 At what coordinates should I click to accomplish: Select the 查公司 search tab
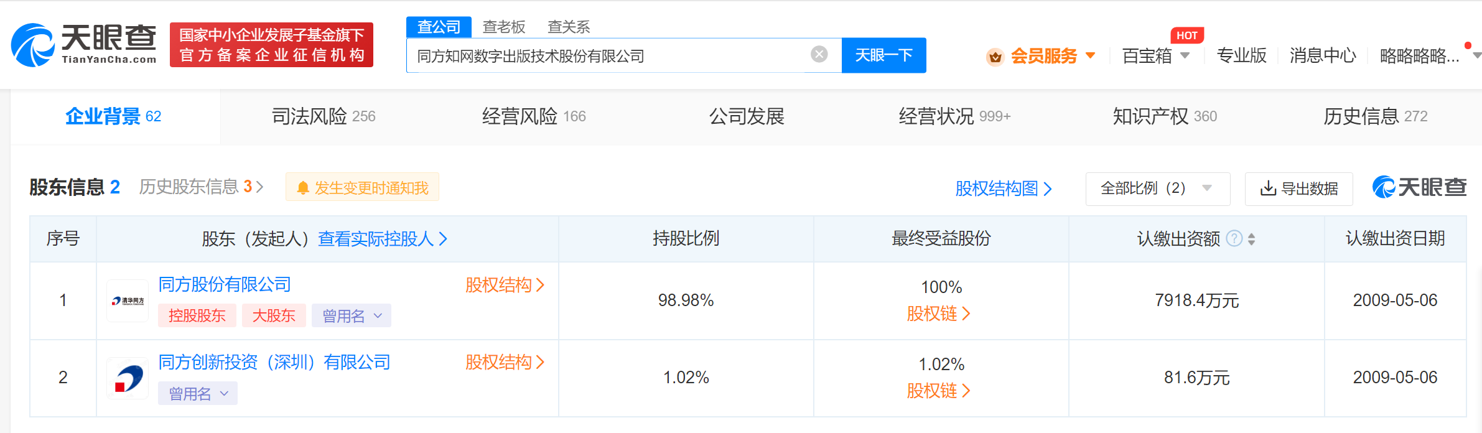click(439, 27)
